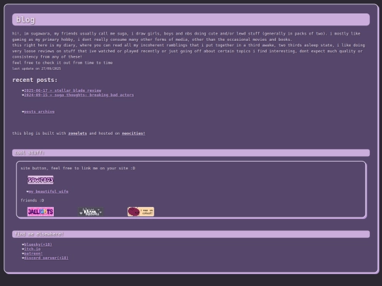Click the blog title header
The width and height of the screenshot is (382, 286).
(x=191, y=20)
